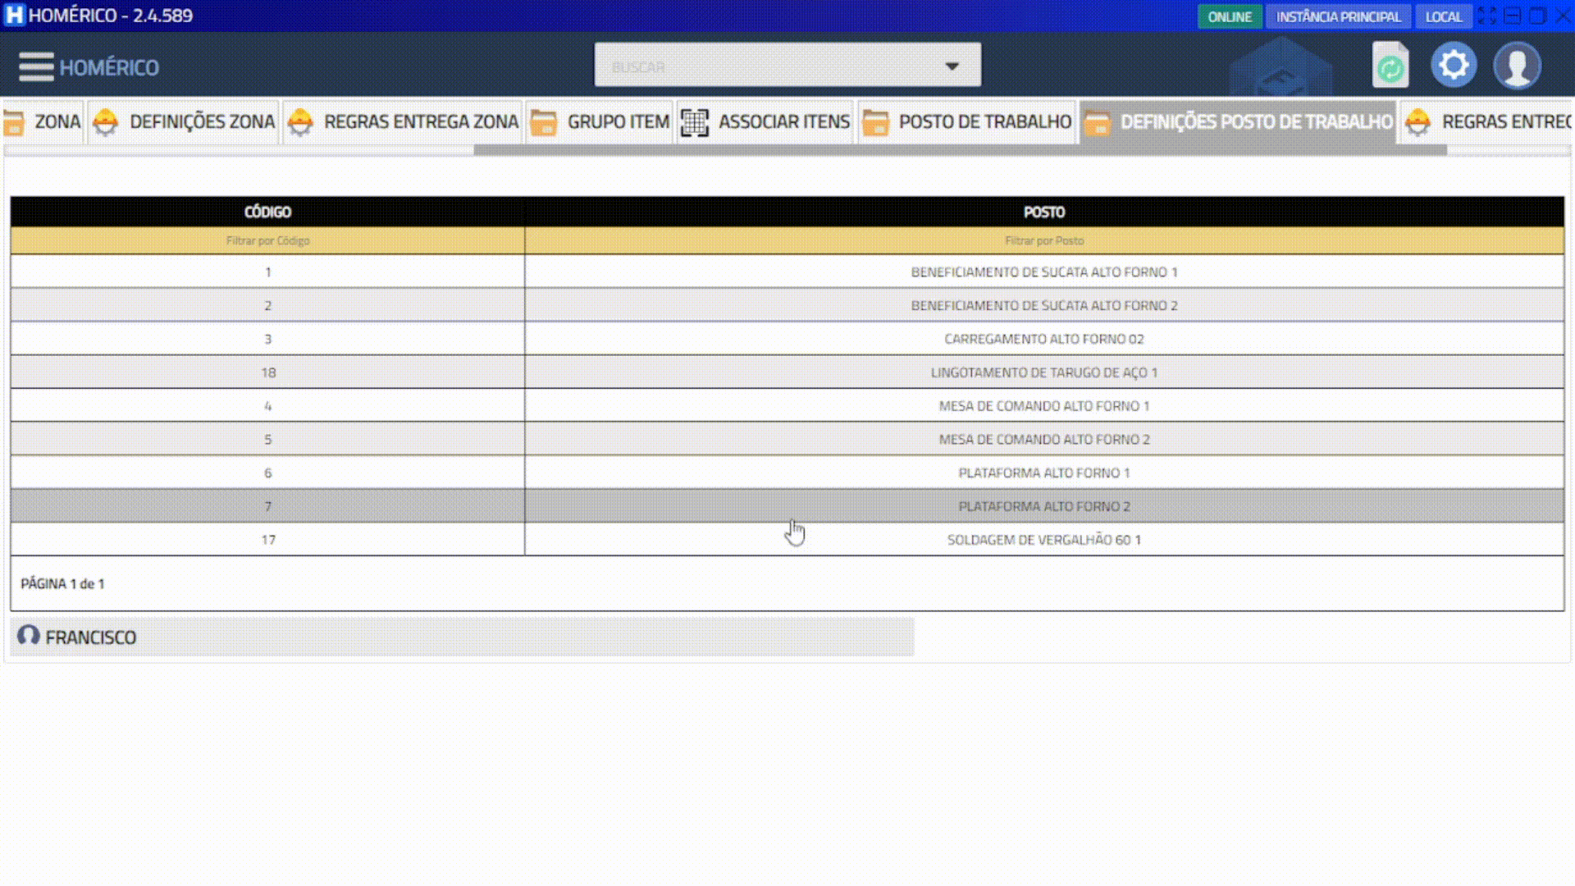Screen dimensions: 1575x886
Task: Click the headset icon beside FRANCISCO
Action: click(29, 636)
